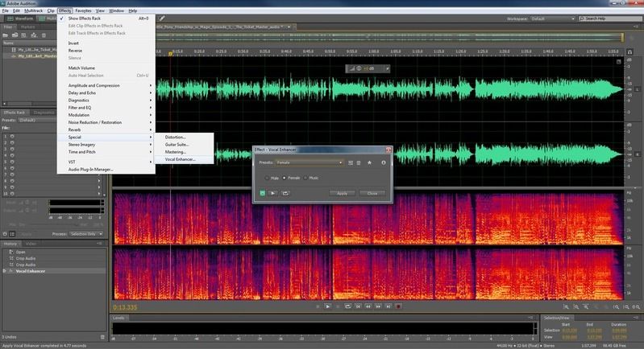Click the red Record button
The height and width of the screenshot is (349, 644).
398,306
